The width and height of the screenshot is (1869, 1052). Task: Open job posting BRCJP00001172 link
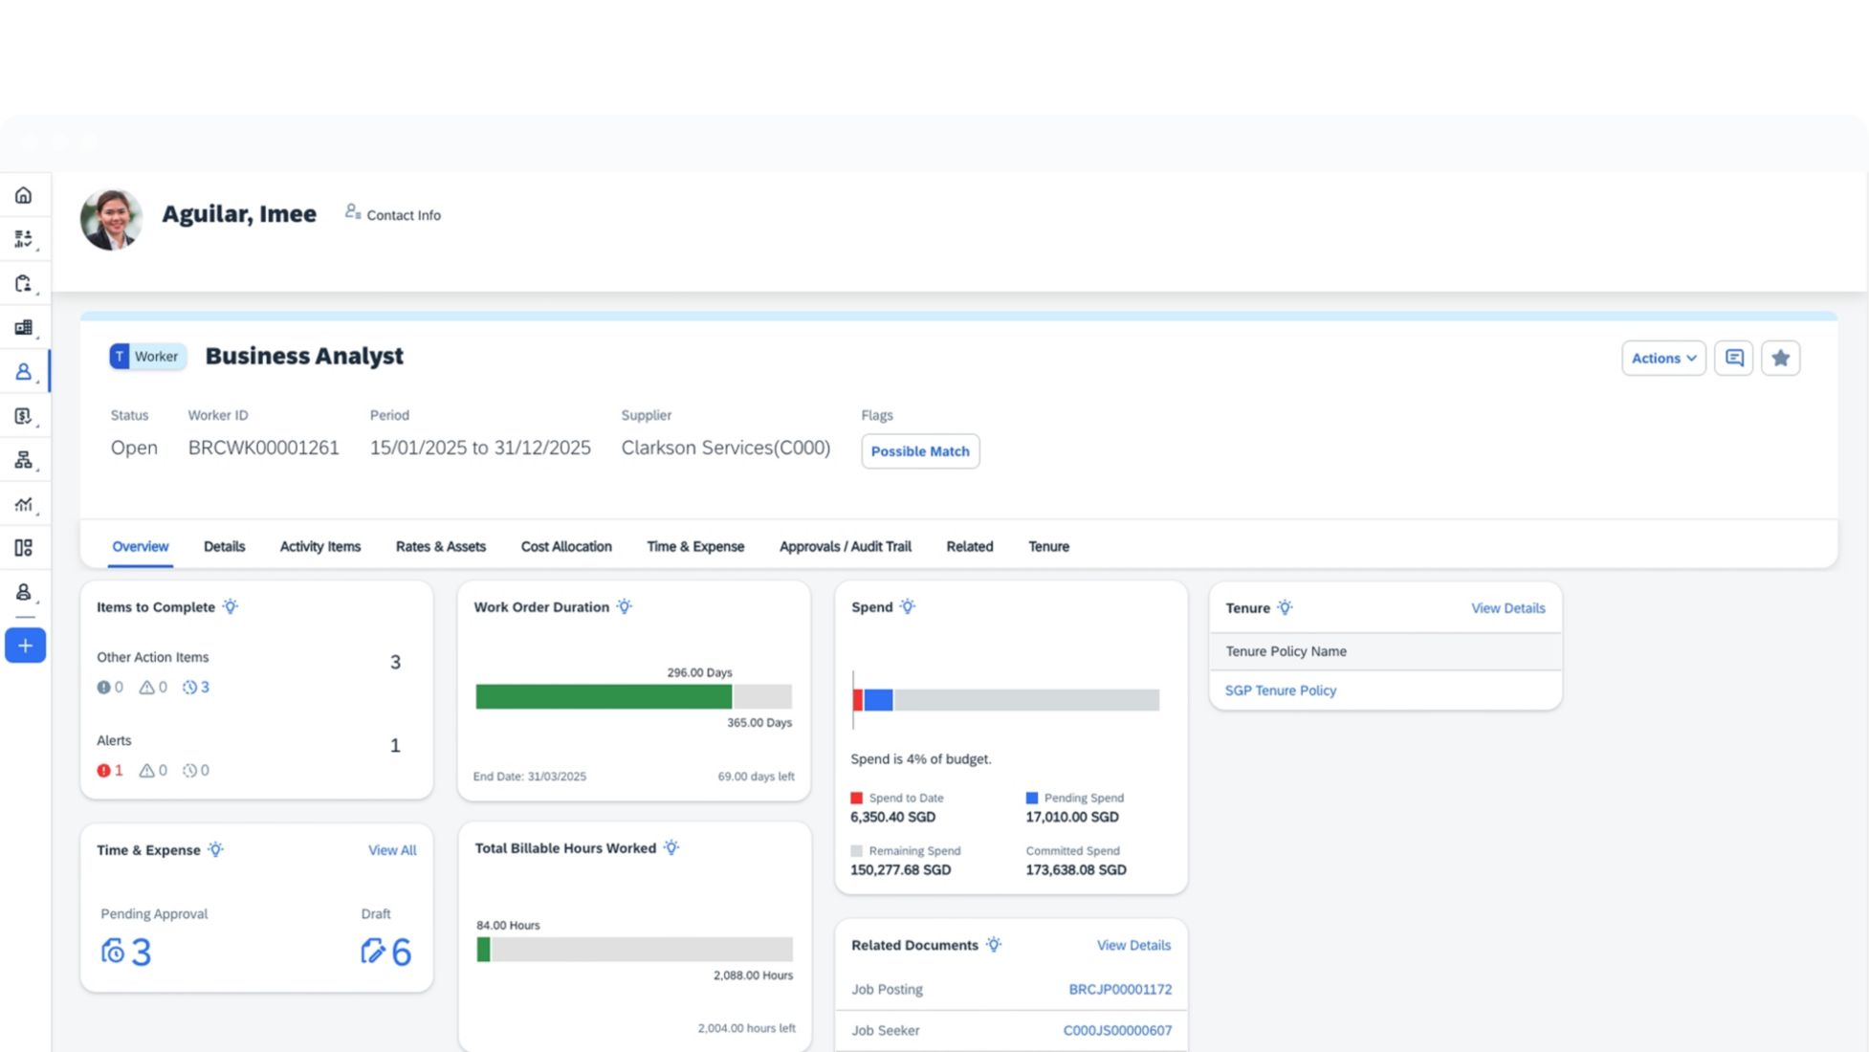tap(1119, 989)
